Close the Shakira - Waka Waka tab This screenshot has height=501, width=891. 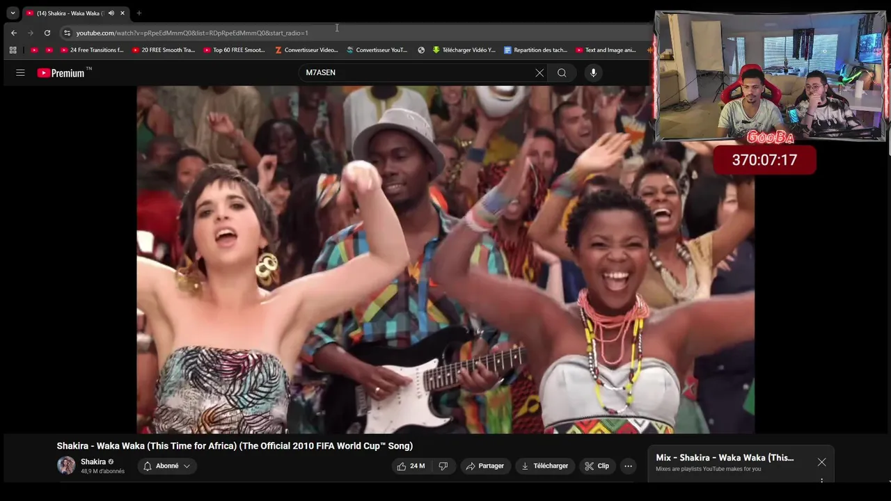pyautogui.click(x=123, y=13)
